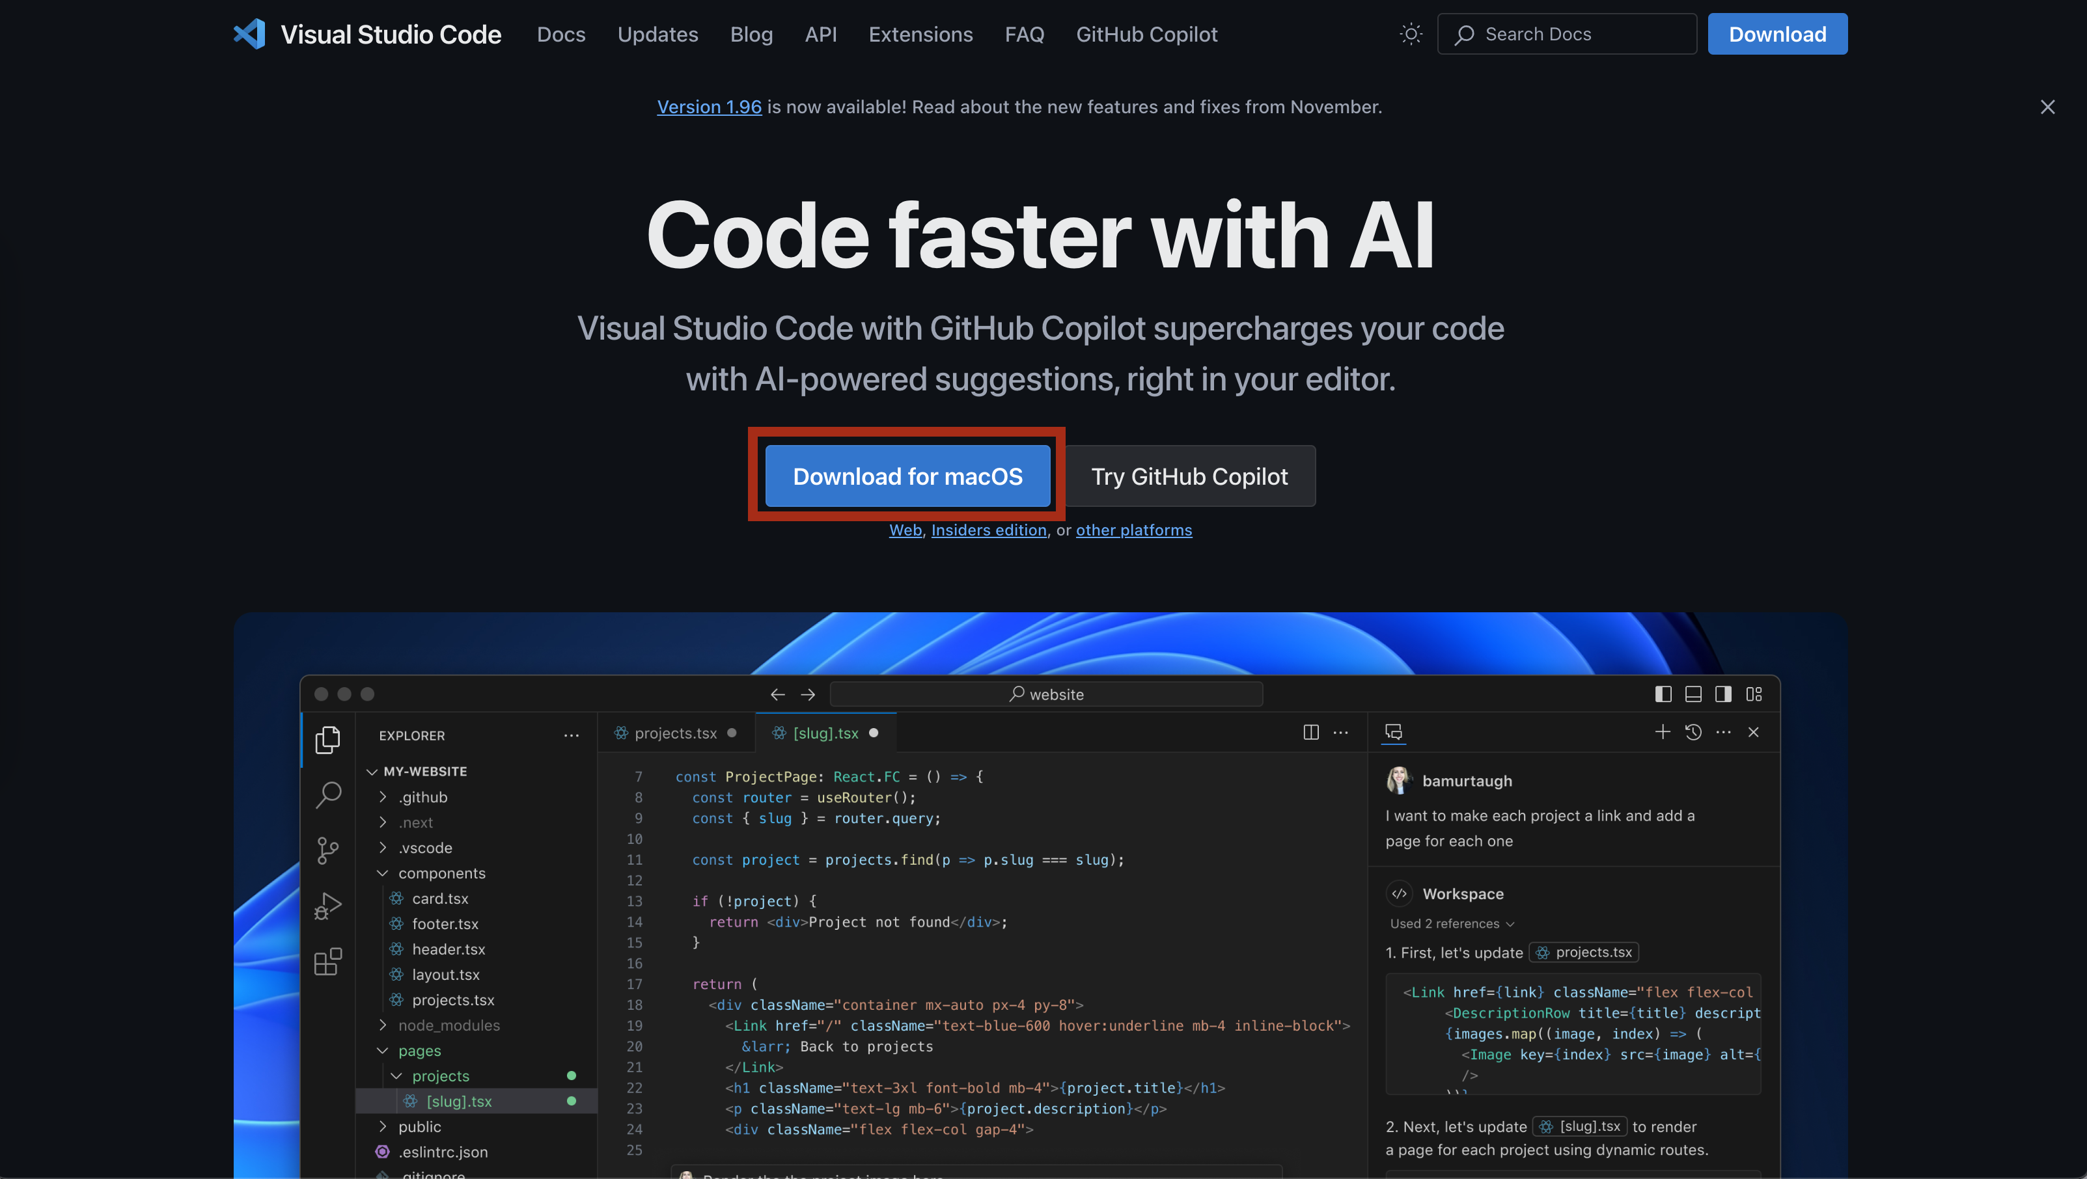Dismiss the version announcement banner
Viewport: 2087px width, 1179px height.
(2047, 107)
